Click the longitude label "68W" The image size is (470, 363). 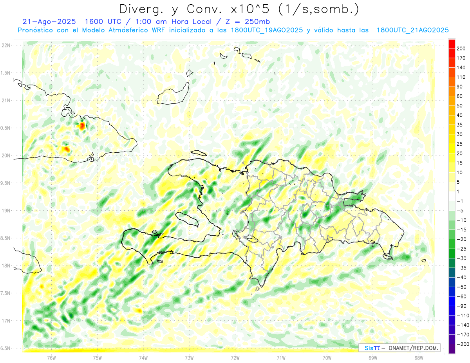(419, 358)
